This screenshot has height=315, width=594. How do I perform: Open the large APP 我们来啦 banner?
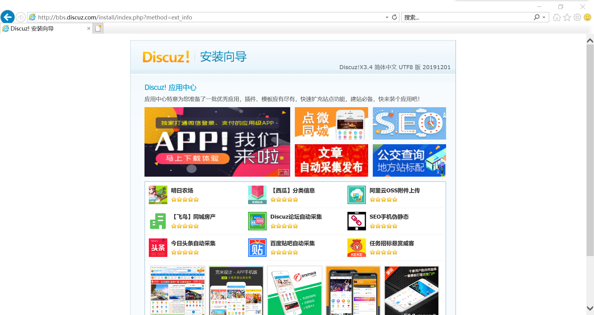pos(217,142)
